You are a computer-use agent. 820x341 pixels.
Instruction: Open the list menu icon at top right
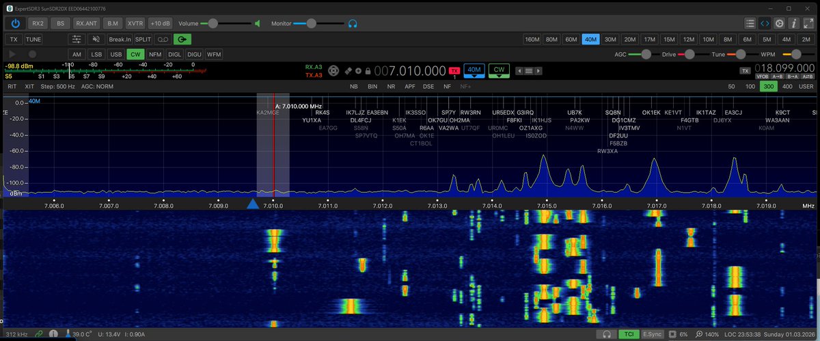(x=751, y=23)
